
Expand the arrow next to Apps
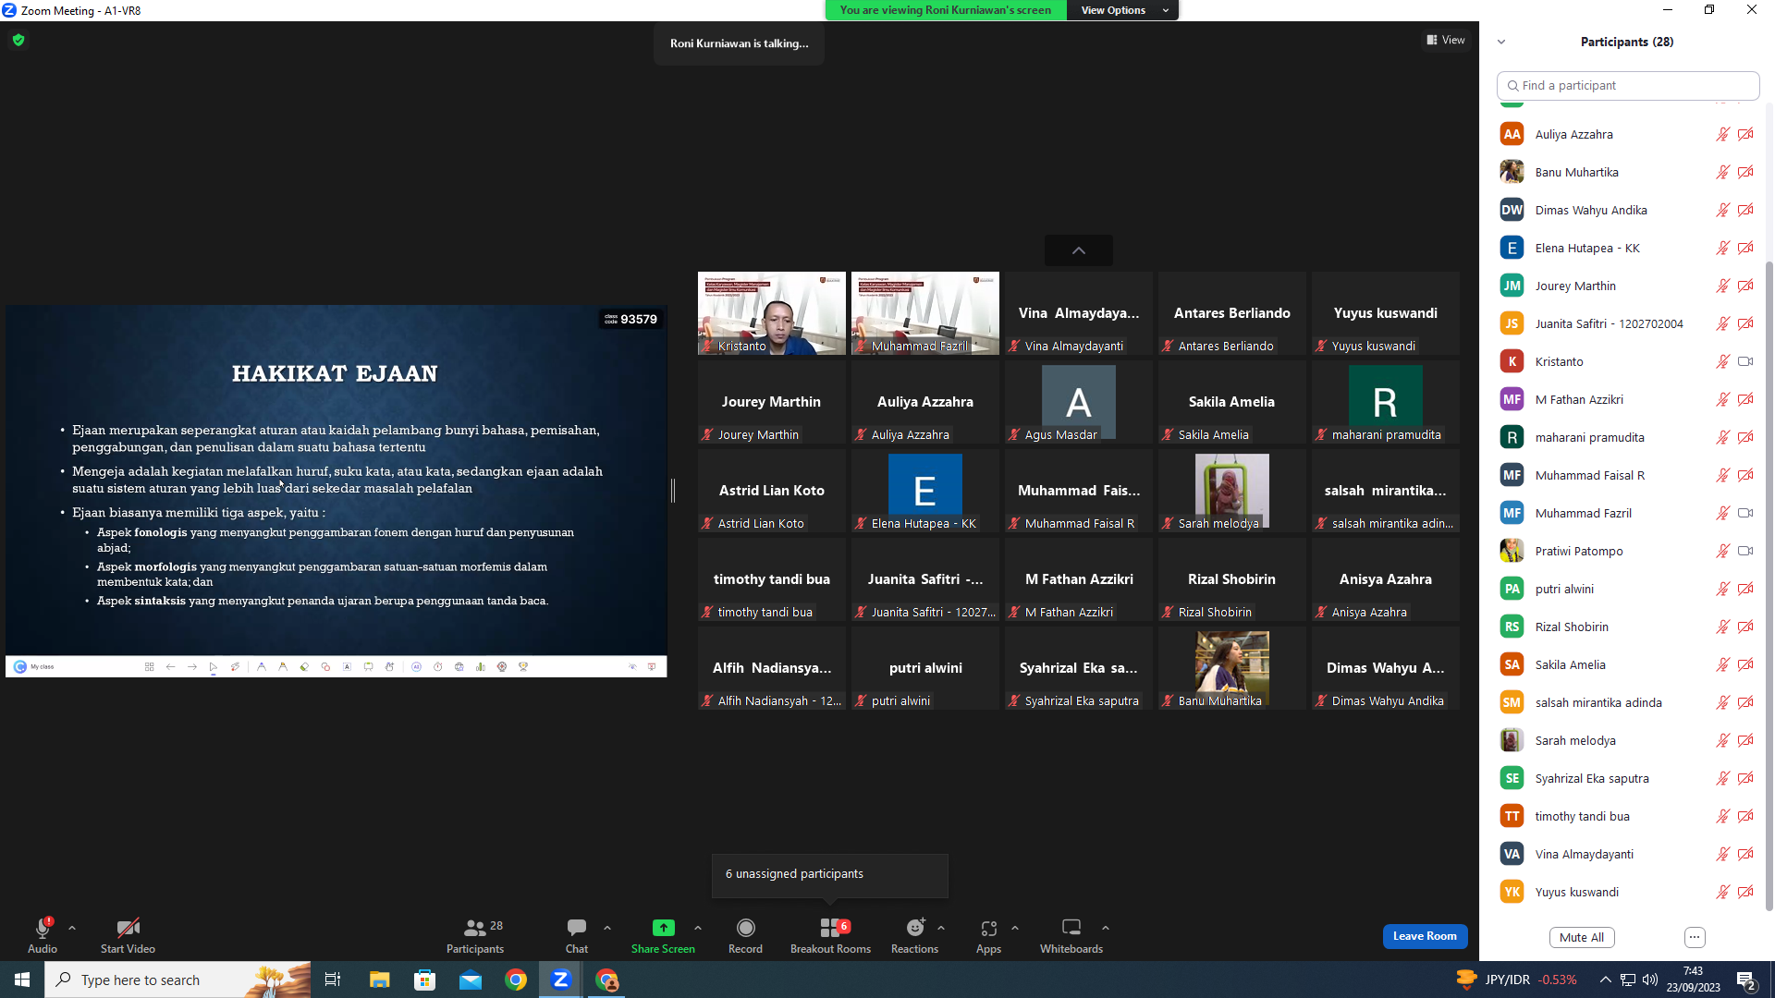[x=1015, y=928]
